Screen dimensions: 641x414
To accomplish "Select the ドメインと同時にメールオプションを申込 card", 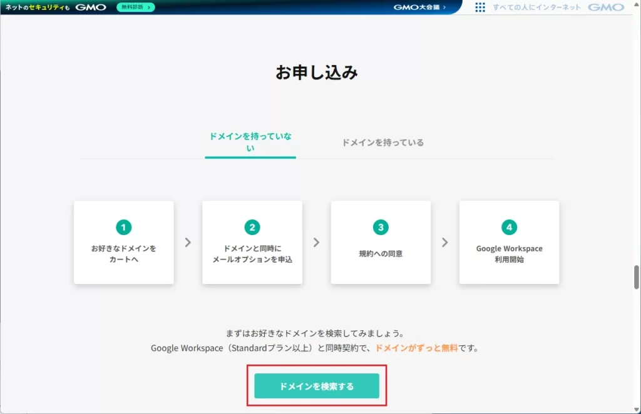I will pos(252,243).
